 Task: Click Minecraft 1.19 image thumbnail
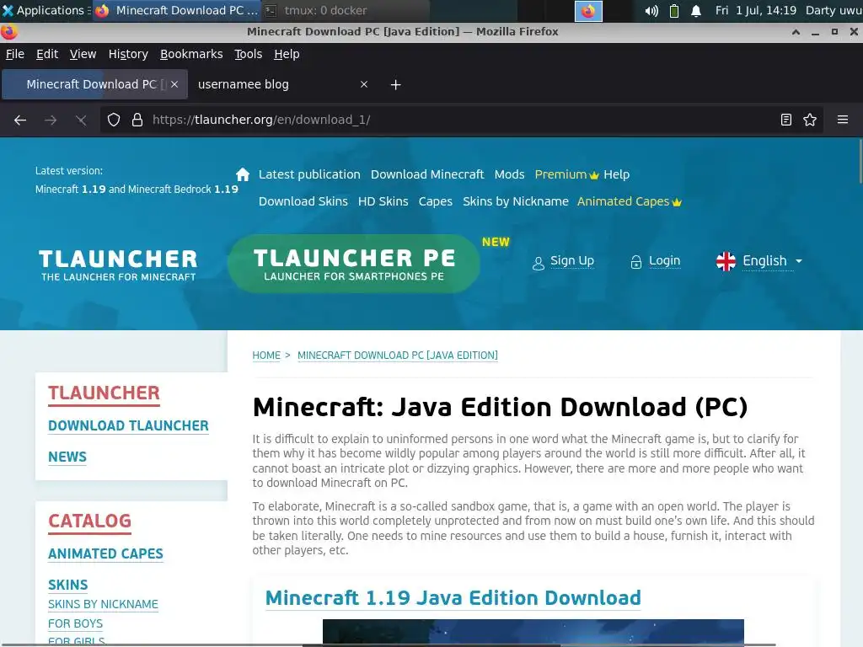pos(533,632)
